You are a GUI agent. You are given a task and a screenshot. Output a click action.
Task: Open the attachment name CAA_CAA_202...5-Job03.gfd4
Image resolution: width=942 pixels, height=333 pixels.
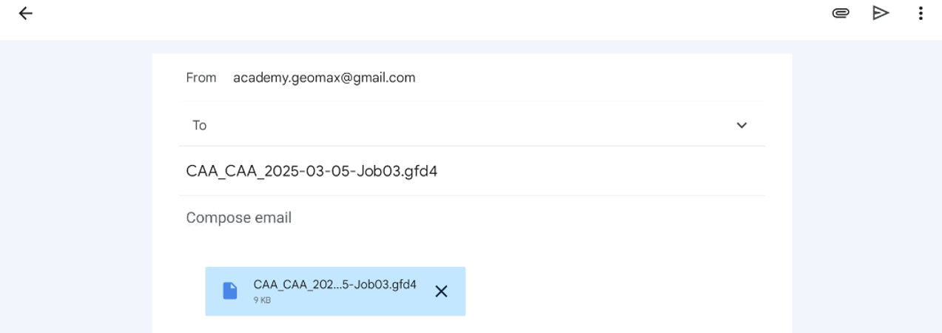(334, 285)
